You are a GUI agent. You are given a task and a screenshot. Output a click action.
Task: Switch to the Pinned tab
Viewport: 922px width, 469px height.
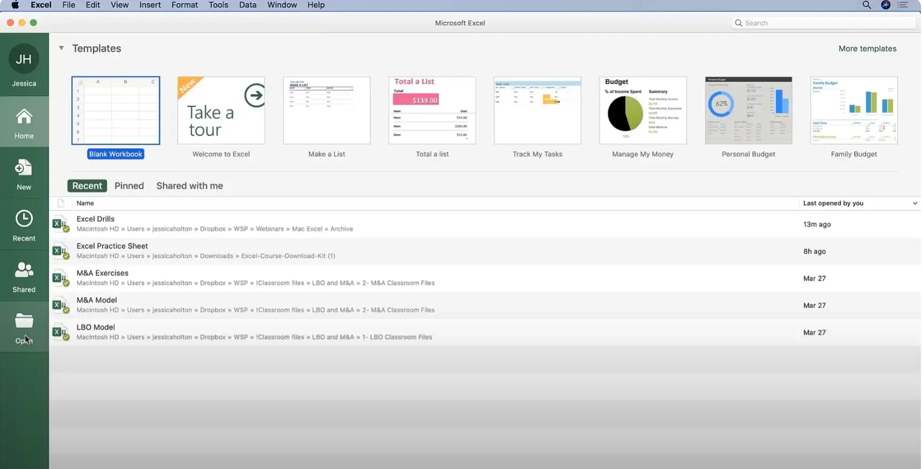[129, 186]
